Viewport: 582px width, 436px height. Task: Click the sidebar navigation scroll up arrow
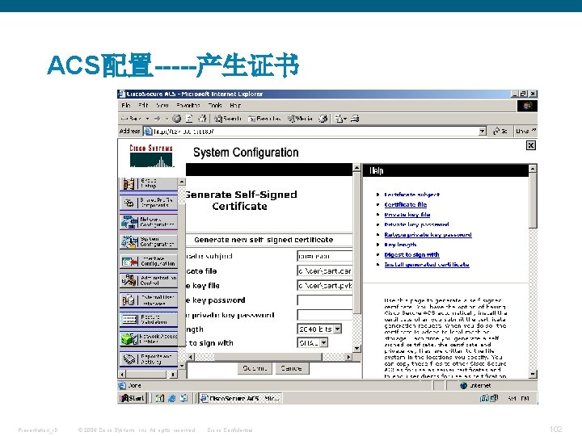click(x=182, y=182)
